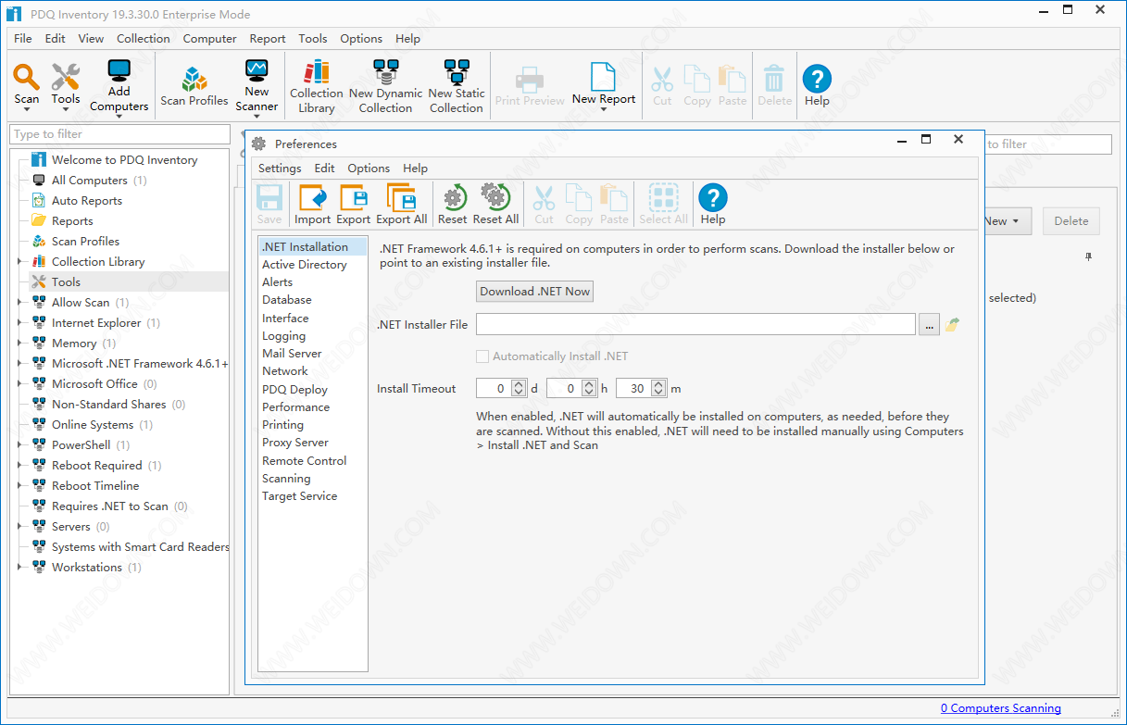The height and width of the screenshot is (725, 1127).
Task: Select All Computers in the sidebar tree
Action: coord(90,181)
